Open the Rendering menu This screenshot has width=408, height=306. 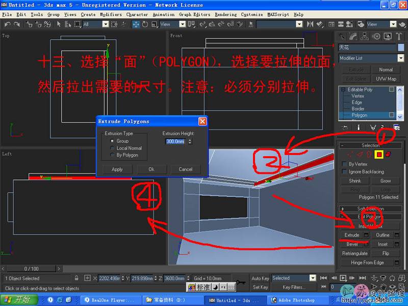pos(225,15)
